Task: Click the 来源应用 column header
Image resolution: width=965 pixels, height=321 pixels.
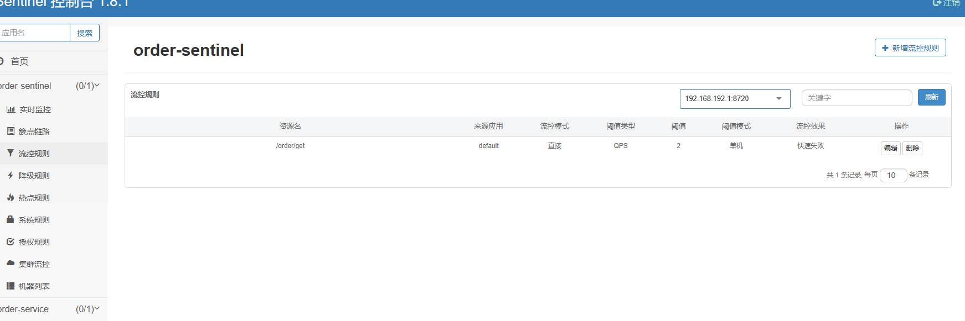Action: [488, 127]
